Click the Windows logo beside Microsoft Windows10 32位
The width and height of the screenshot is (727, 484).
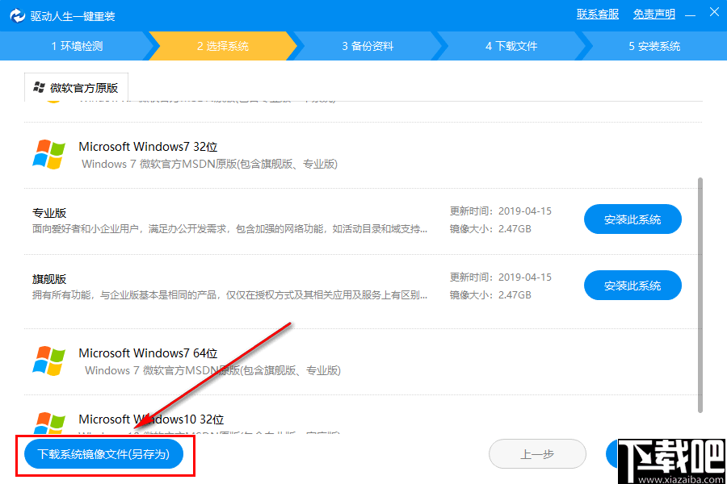point(48,424)
